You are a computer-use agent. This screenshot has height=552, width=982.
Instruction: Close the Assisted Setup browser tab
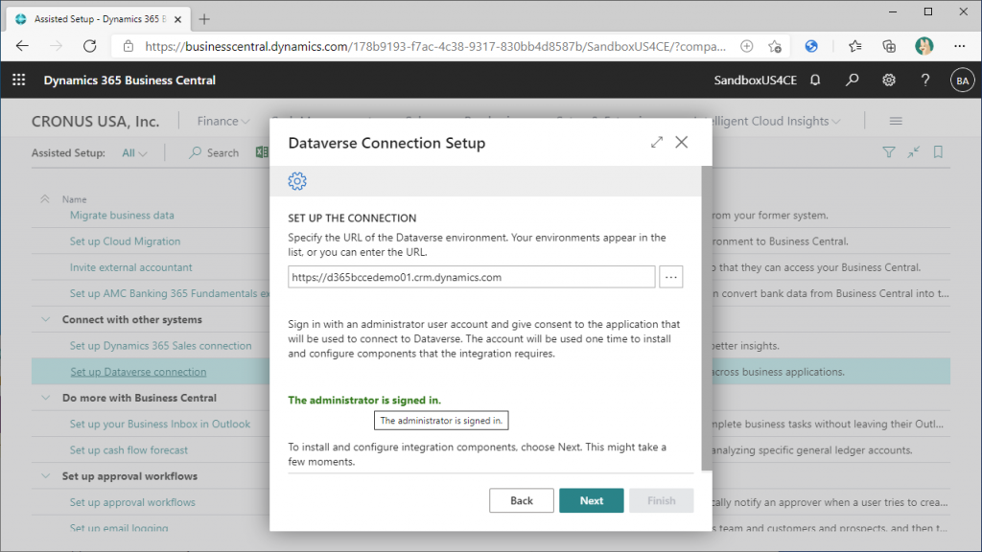[177, 19]
